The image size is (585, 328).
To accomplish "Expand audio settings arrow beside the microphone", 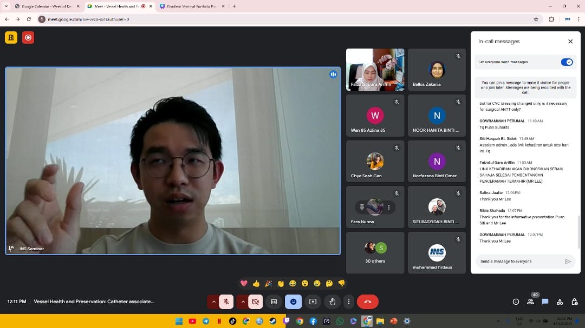I will [x=213, y=302].
